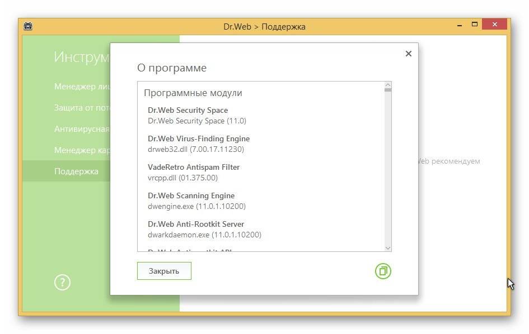The height and width of the screenshot is (334, 529).
Task: Minimize the Dr.Web window
Action: click(x=460, y=25)
